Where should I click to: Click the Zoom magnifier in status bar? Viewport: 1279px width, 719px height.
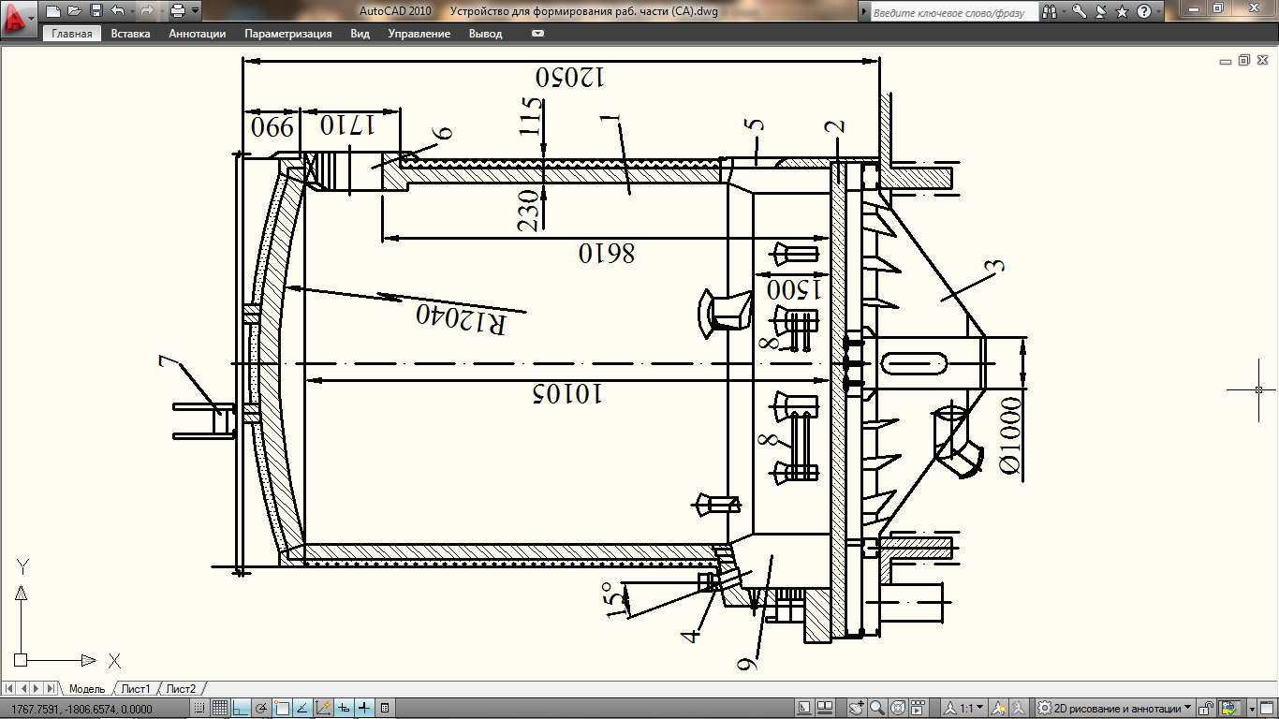[x=877, y=708]
